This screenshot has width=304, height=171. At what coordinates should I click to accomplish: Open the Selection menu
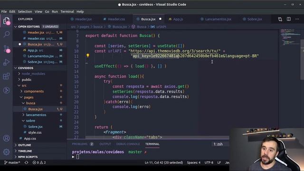click(x=25, y=11)
